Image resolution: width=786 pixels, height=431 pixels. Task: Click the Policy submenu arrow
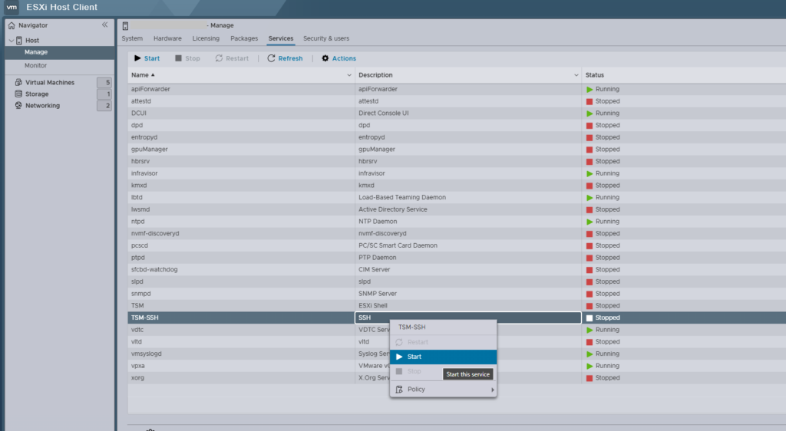point(492,390)
